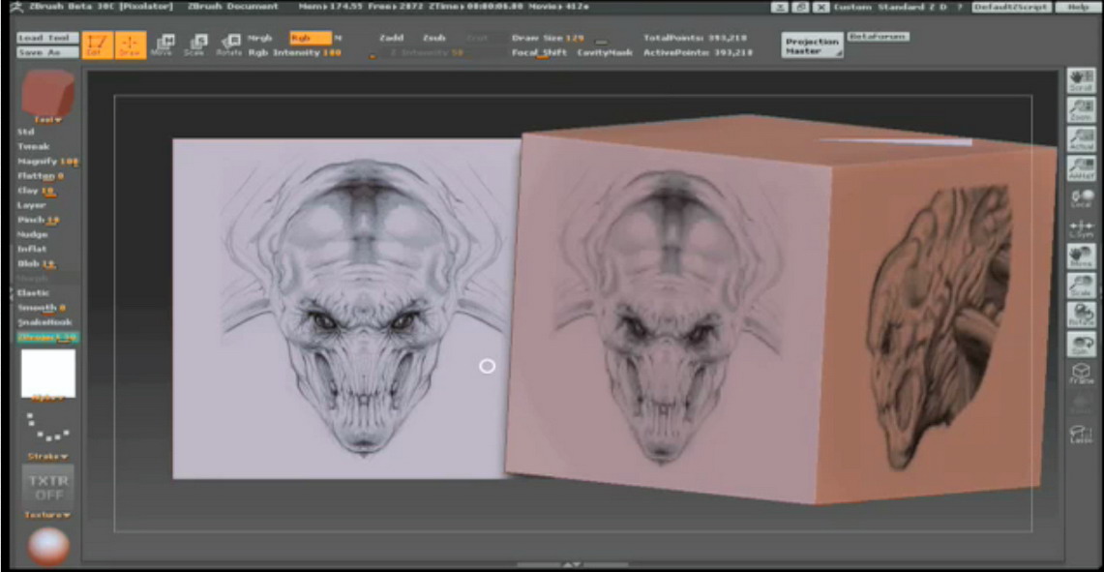Viewport: 1104px width, 572px height.
Task: Open the Help button
Action: pos(1077,7)
